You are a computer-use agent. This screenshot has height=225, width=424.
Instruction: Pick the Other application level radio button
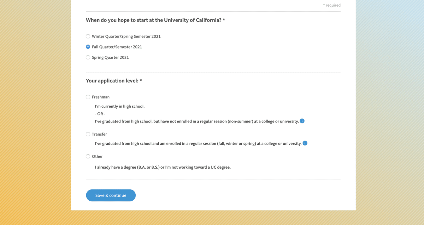tap(88, 156)
